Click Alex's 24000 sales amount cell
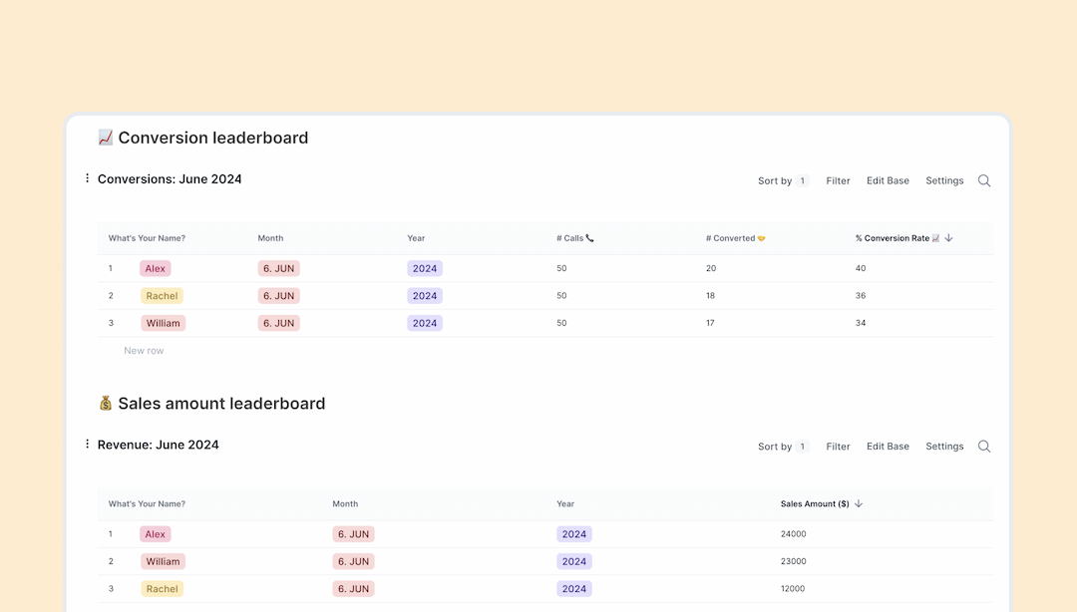 pos(793,533)
